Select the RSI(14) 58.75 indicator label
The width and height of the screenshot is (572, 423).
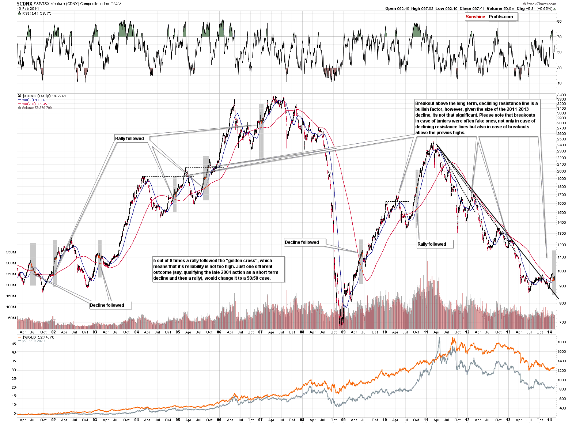[x=37, y=13]
